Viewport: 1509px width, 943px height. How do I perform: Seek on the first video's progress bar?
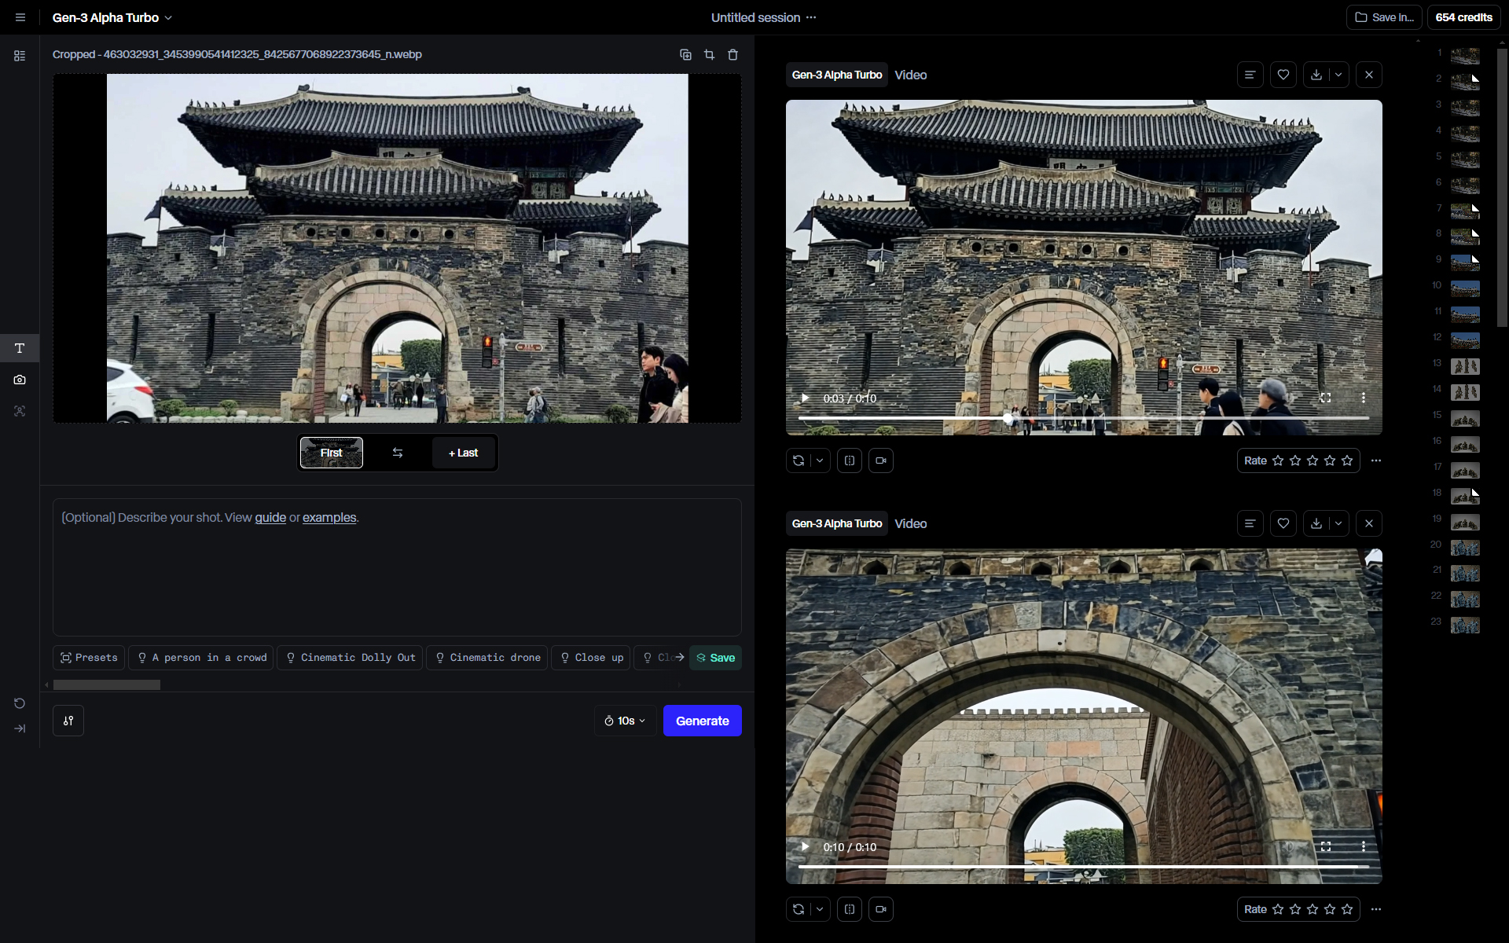click(1179, 418)
